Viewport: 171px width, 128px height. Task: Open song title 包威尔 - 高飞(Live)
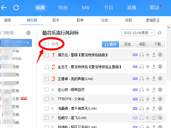coord(72,118)
